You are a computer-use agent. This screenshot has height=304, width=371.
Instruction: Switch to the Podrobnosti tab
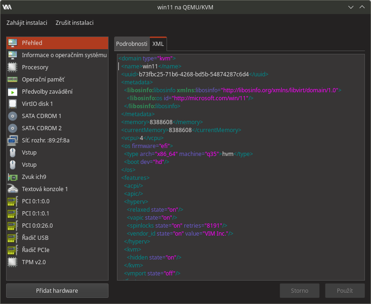pyautogui.click(x=131, y=44)
